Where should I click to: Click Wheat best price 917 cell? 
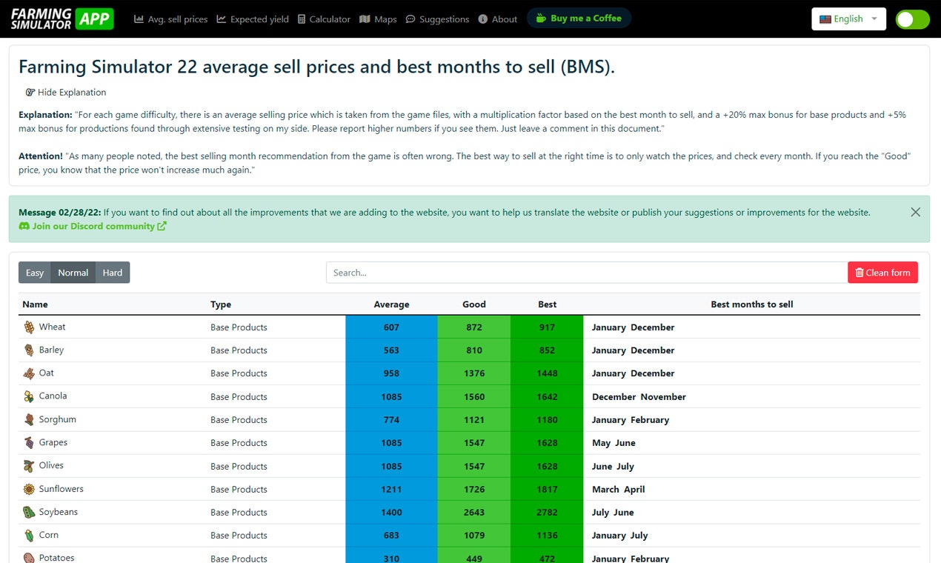point(547,327)
